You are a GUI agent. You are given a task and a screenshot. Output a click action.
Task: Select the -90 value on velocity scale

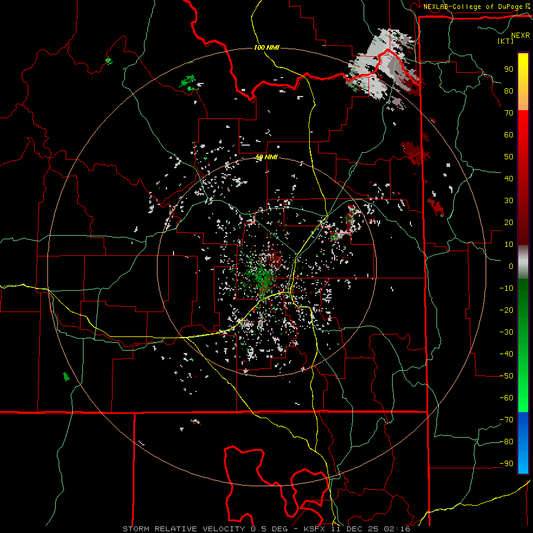pyautogui.click(x=506, y=464)
